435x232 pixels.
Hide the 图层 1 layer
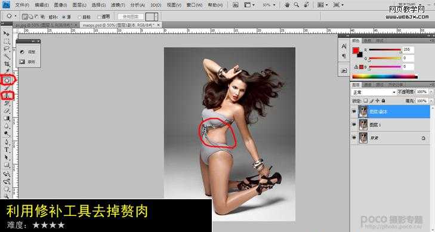354,125
